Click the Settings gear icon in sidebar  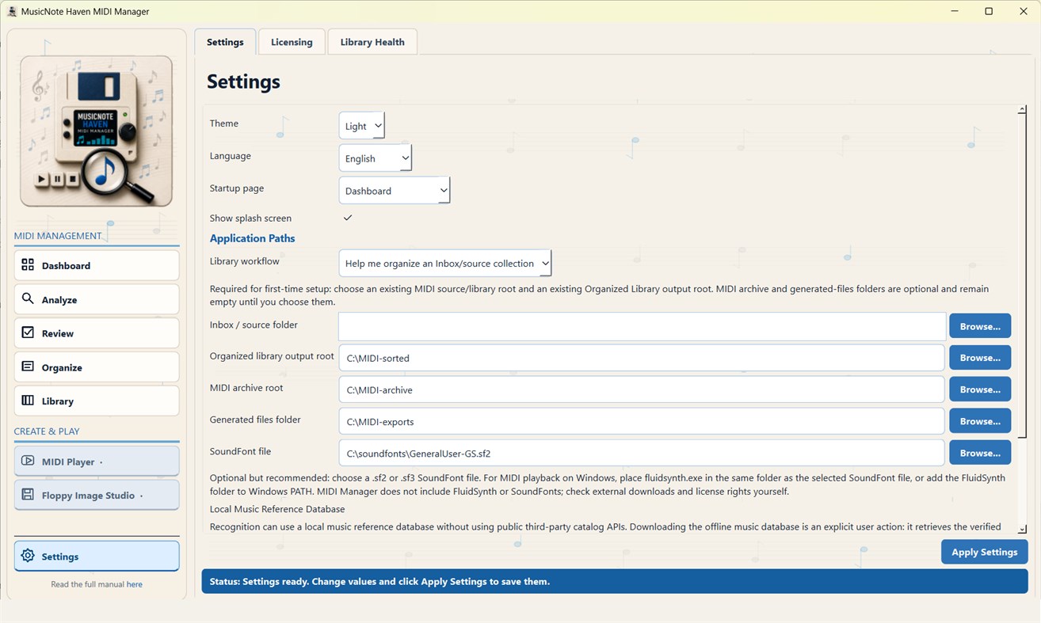(x=28, y=556)
